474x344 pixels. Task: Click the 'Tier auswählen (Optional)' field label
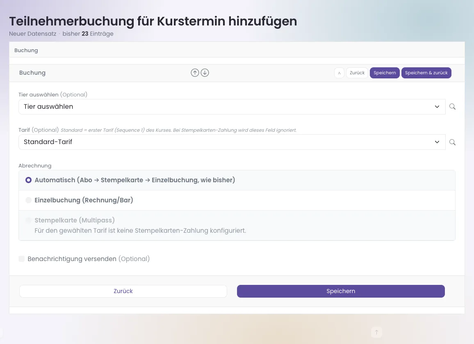53,95
